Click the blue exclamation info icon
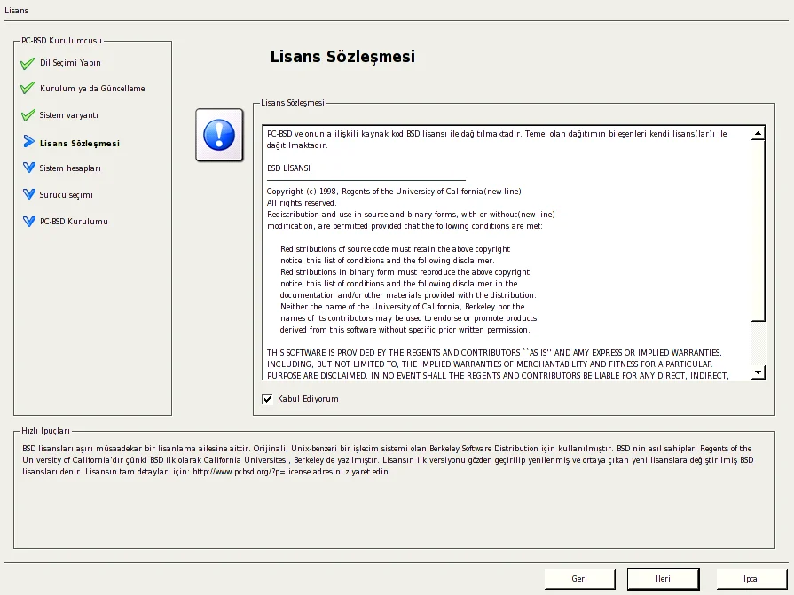 [x=219, y=135]
